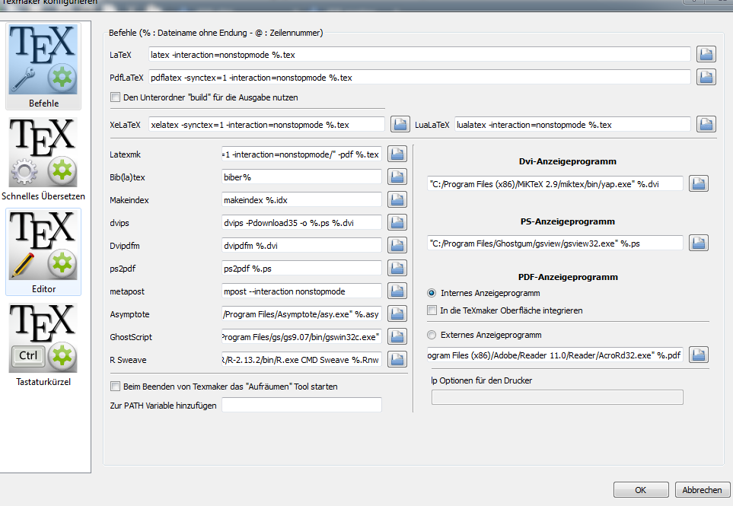Browse for the LaTeX executable file
Image resolution: width=733 pixels, height=506 pixels.
coord(705,54)
